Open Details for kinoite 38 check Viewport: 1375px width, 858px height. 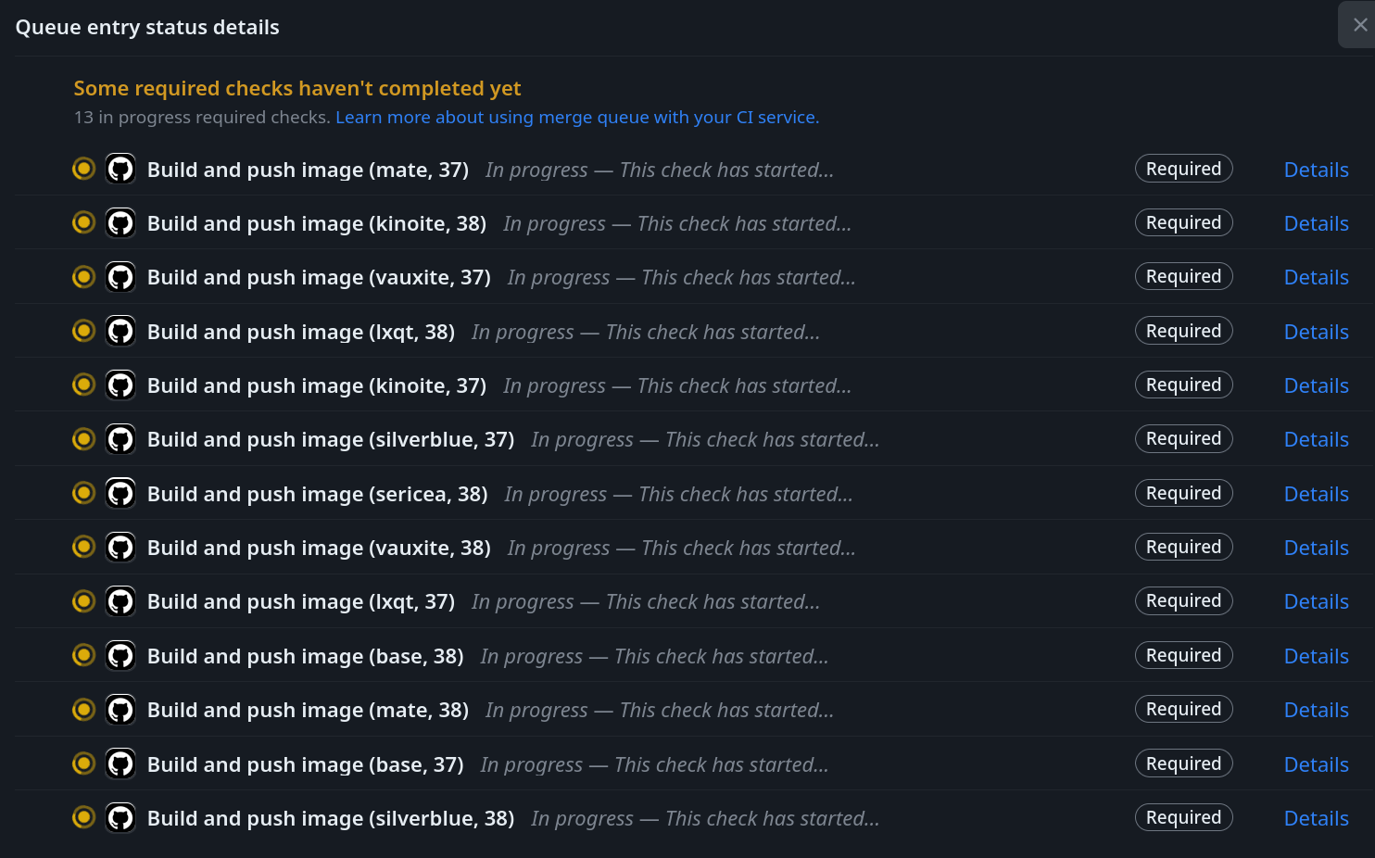click(x=1316, y=223)
